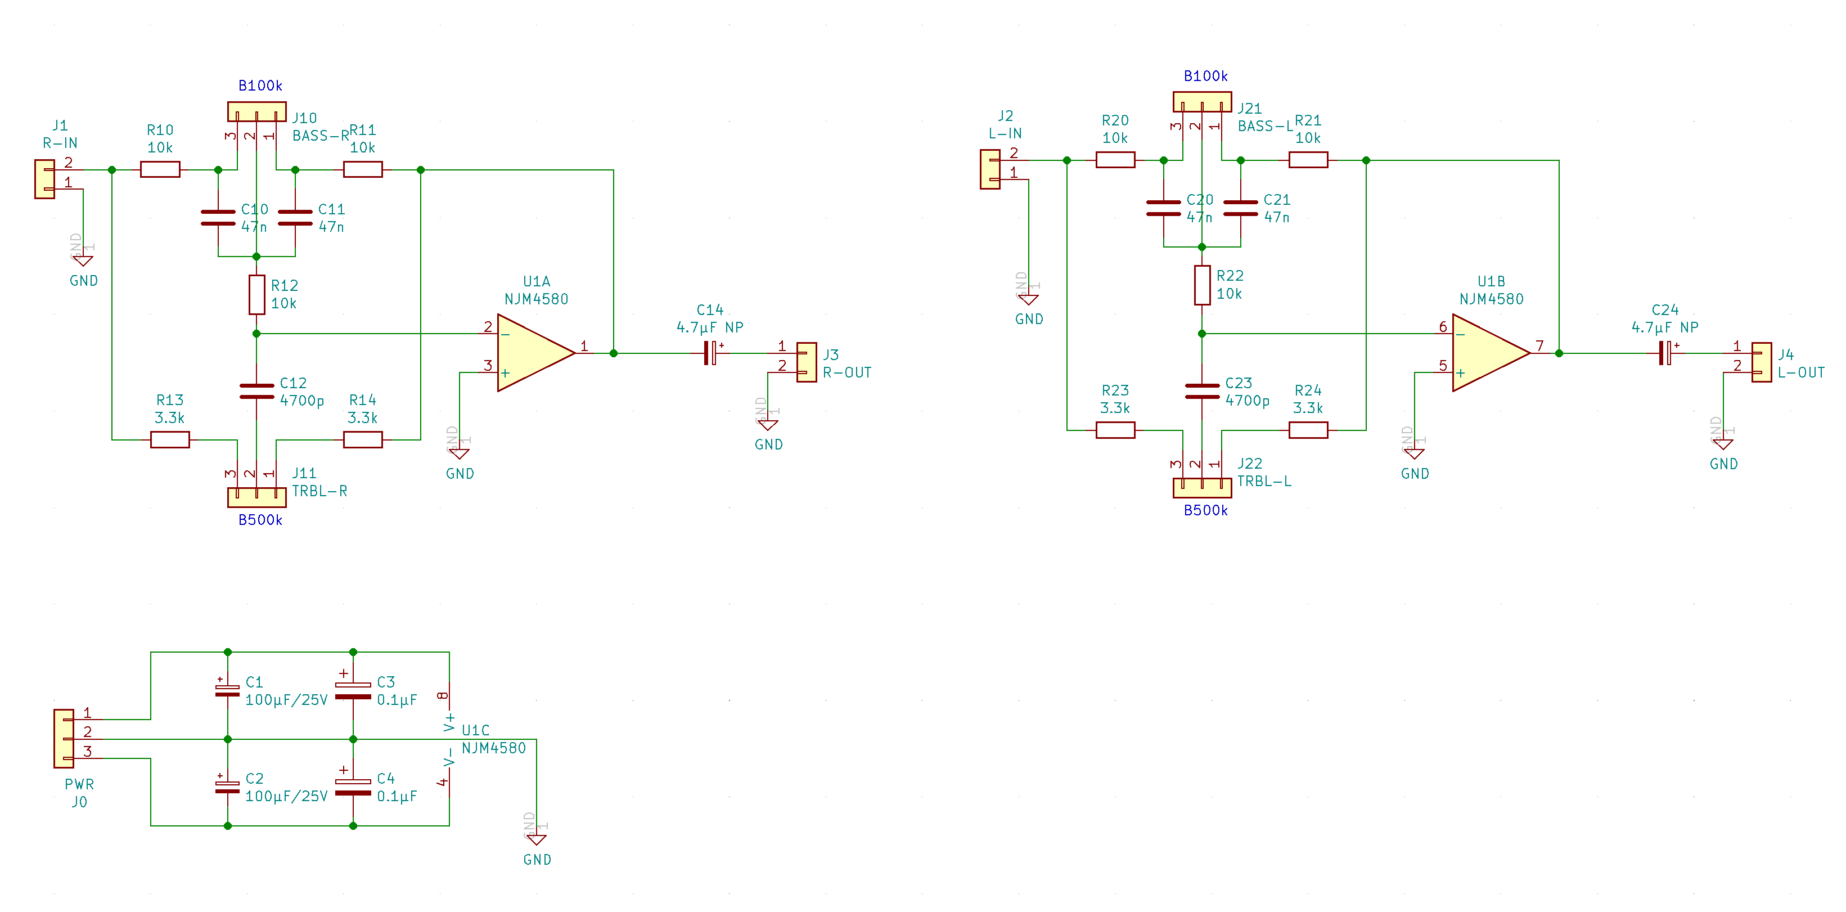The image size is (1846, 912).
Task: Click the C4 0.1µF capacitor
Action: [x=353, y=789]
